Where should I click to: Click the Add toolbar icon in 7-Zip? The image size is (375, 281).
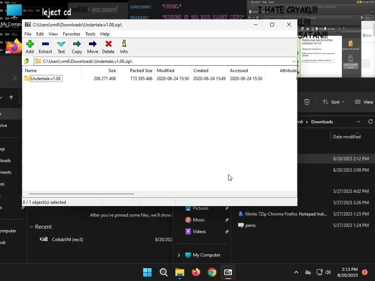30,47
